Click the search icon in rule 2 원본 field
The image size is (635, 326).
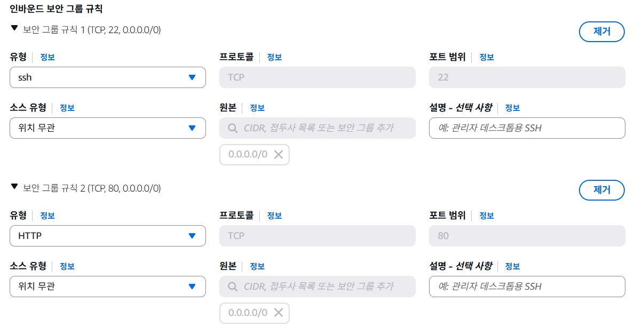point(233,287)
